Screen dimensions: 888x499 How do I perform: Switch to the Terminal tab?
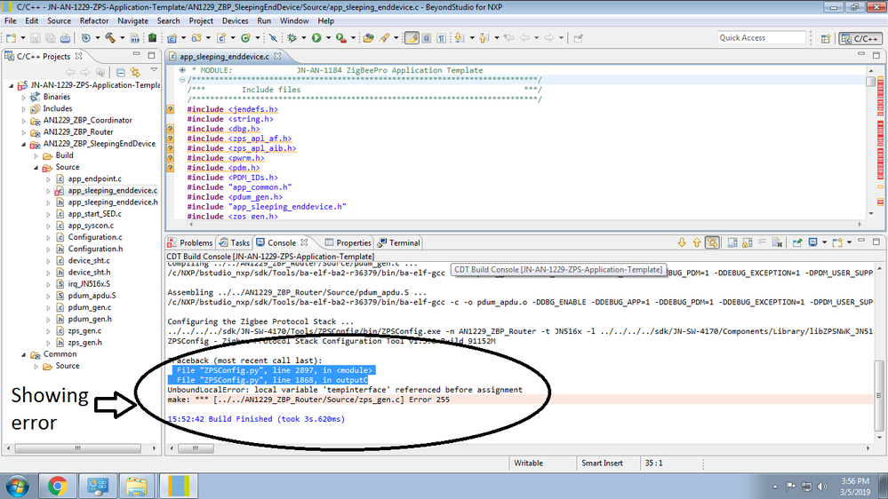click(x=399, y=242)
